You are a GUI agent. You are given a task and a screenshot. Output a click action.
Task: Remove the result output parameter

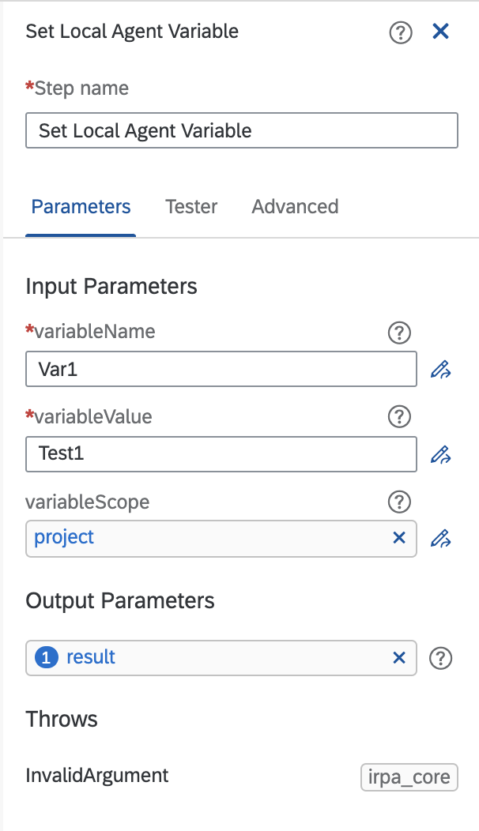pos(399,657)
